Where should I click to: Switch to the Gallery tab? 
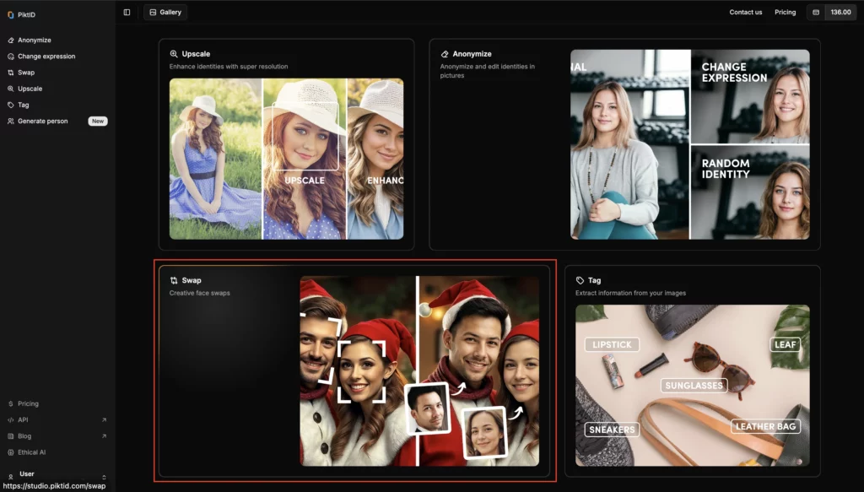tap(165, 12)
